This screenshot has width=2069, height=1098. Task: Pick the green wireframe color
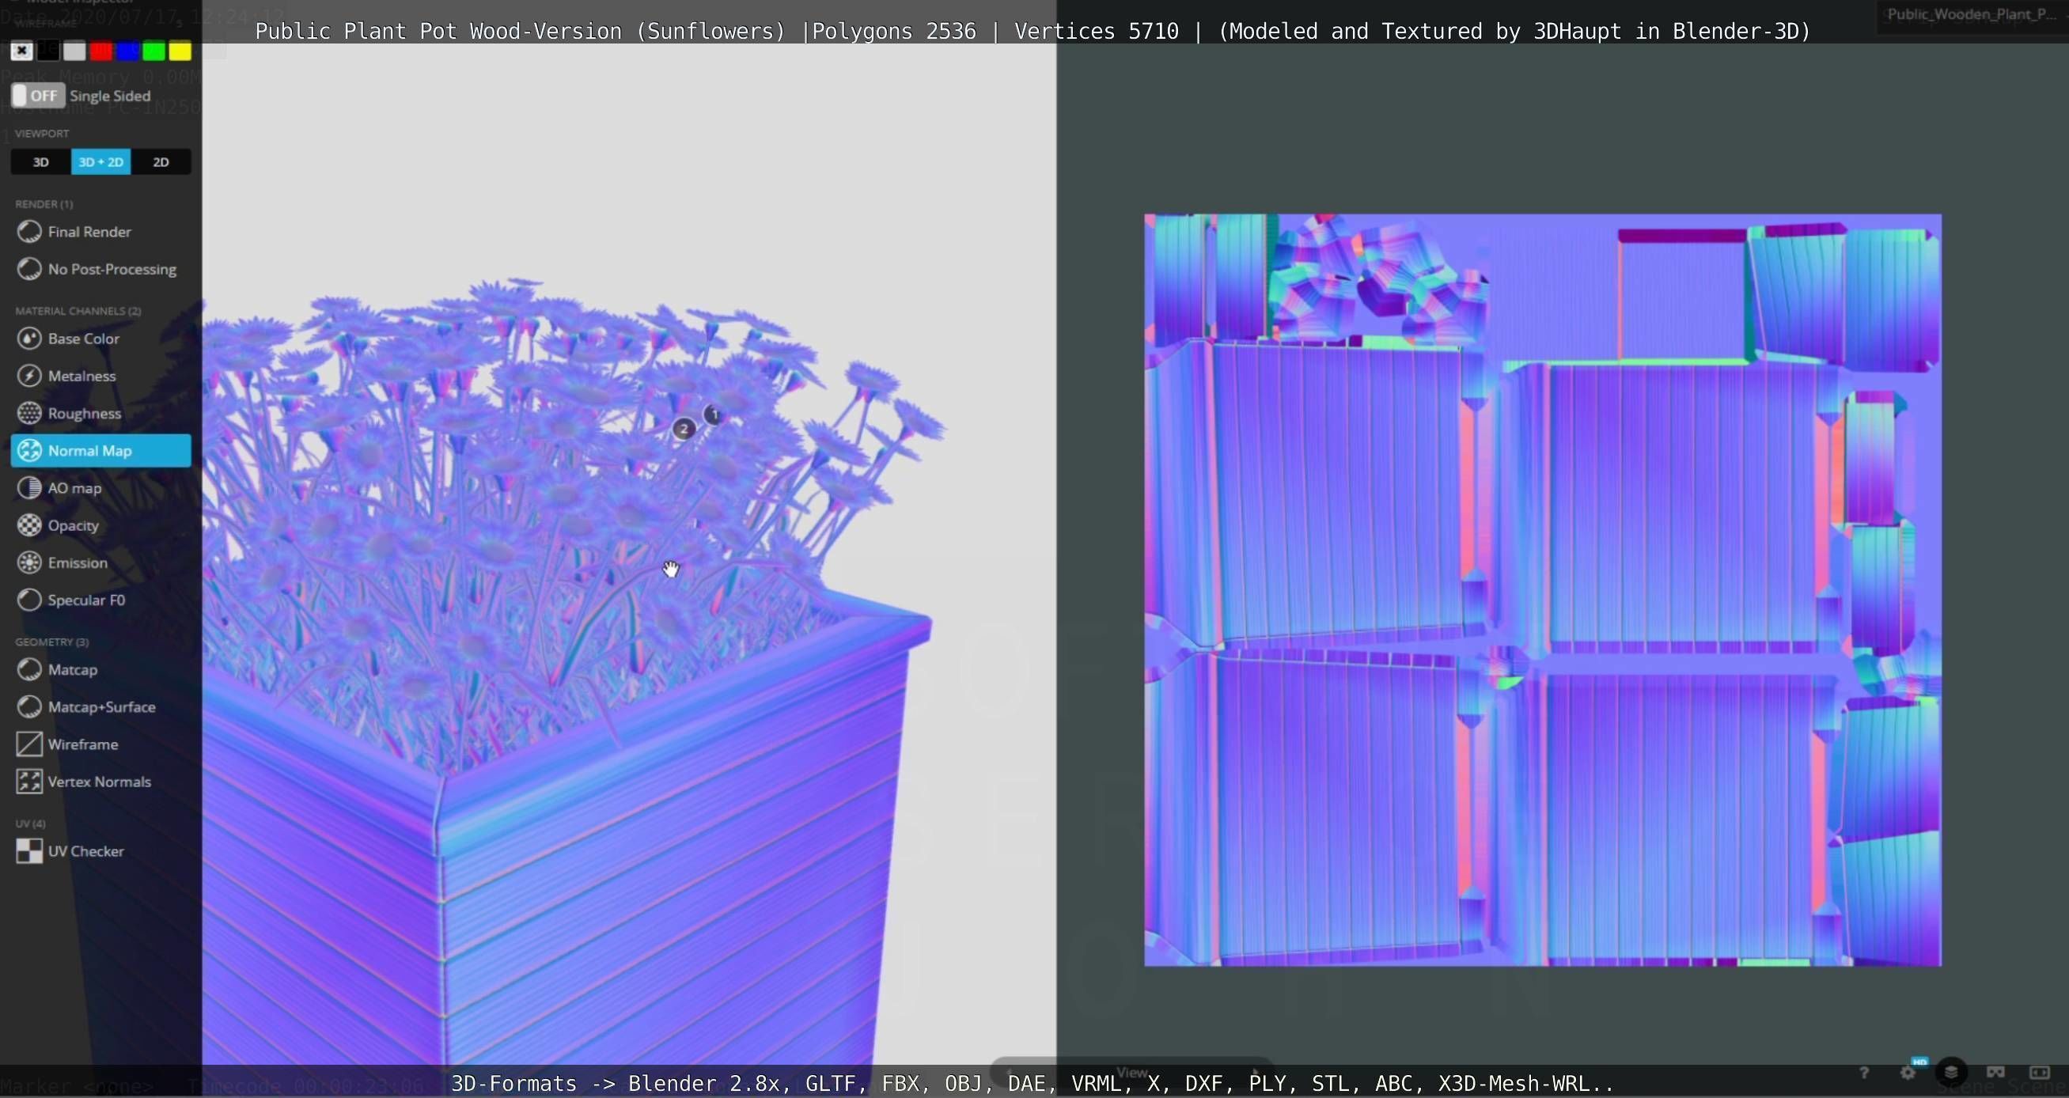click(x=154, y=51)
